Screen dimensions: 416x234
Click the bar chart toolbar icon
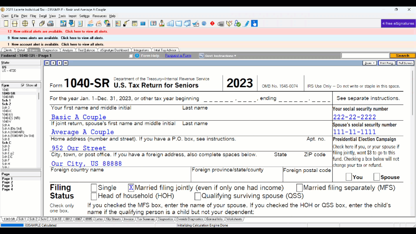point(170,23)
